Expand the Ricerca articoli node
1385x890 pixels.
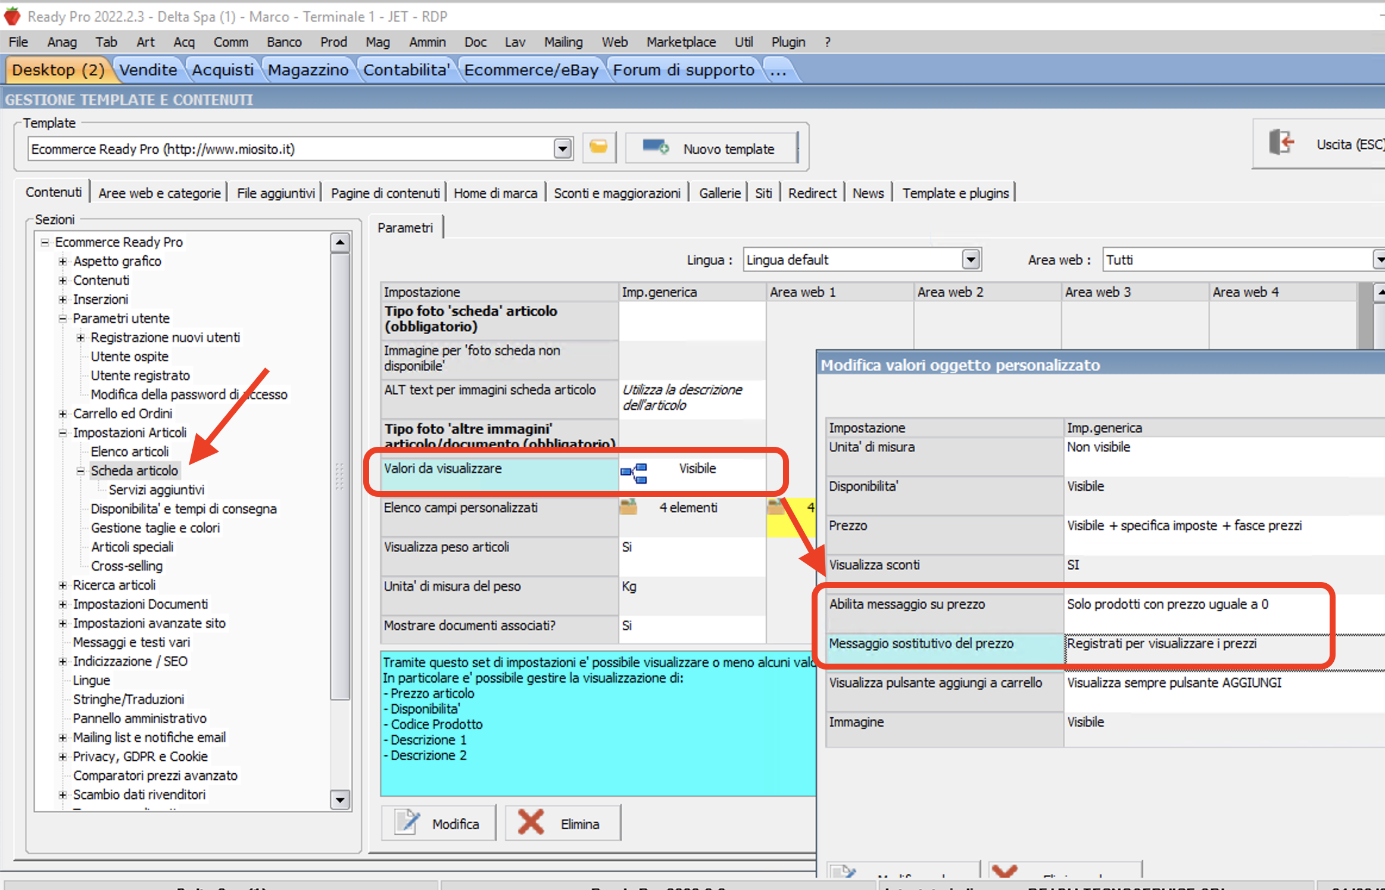63,585
